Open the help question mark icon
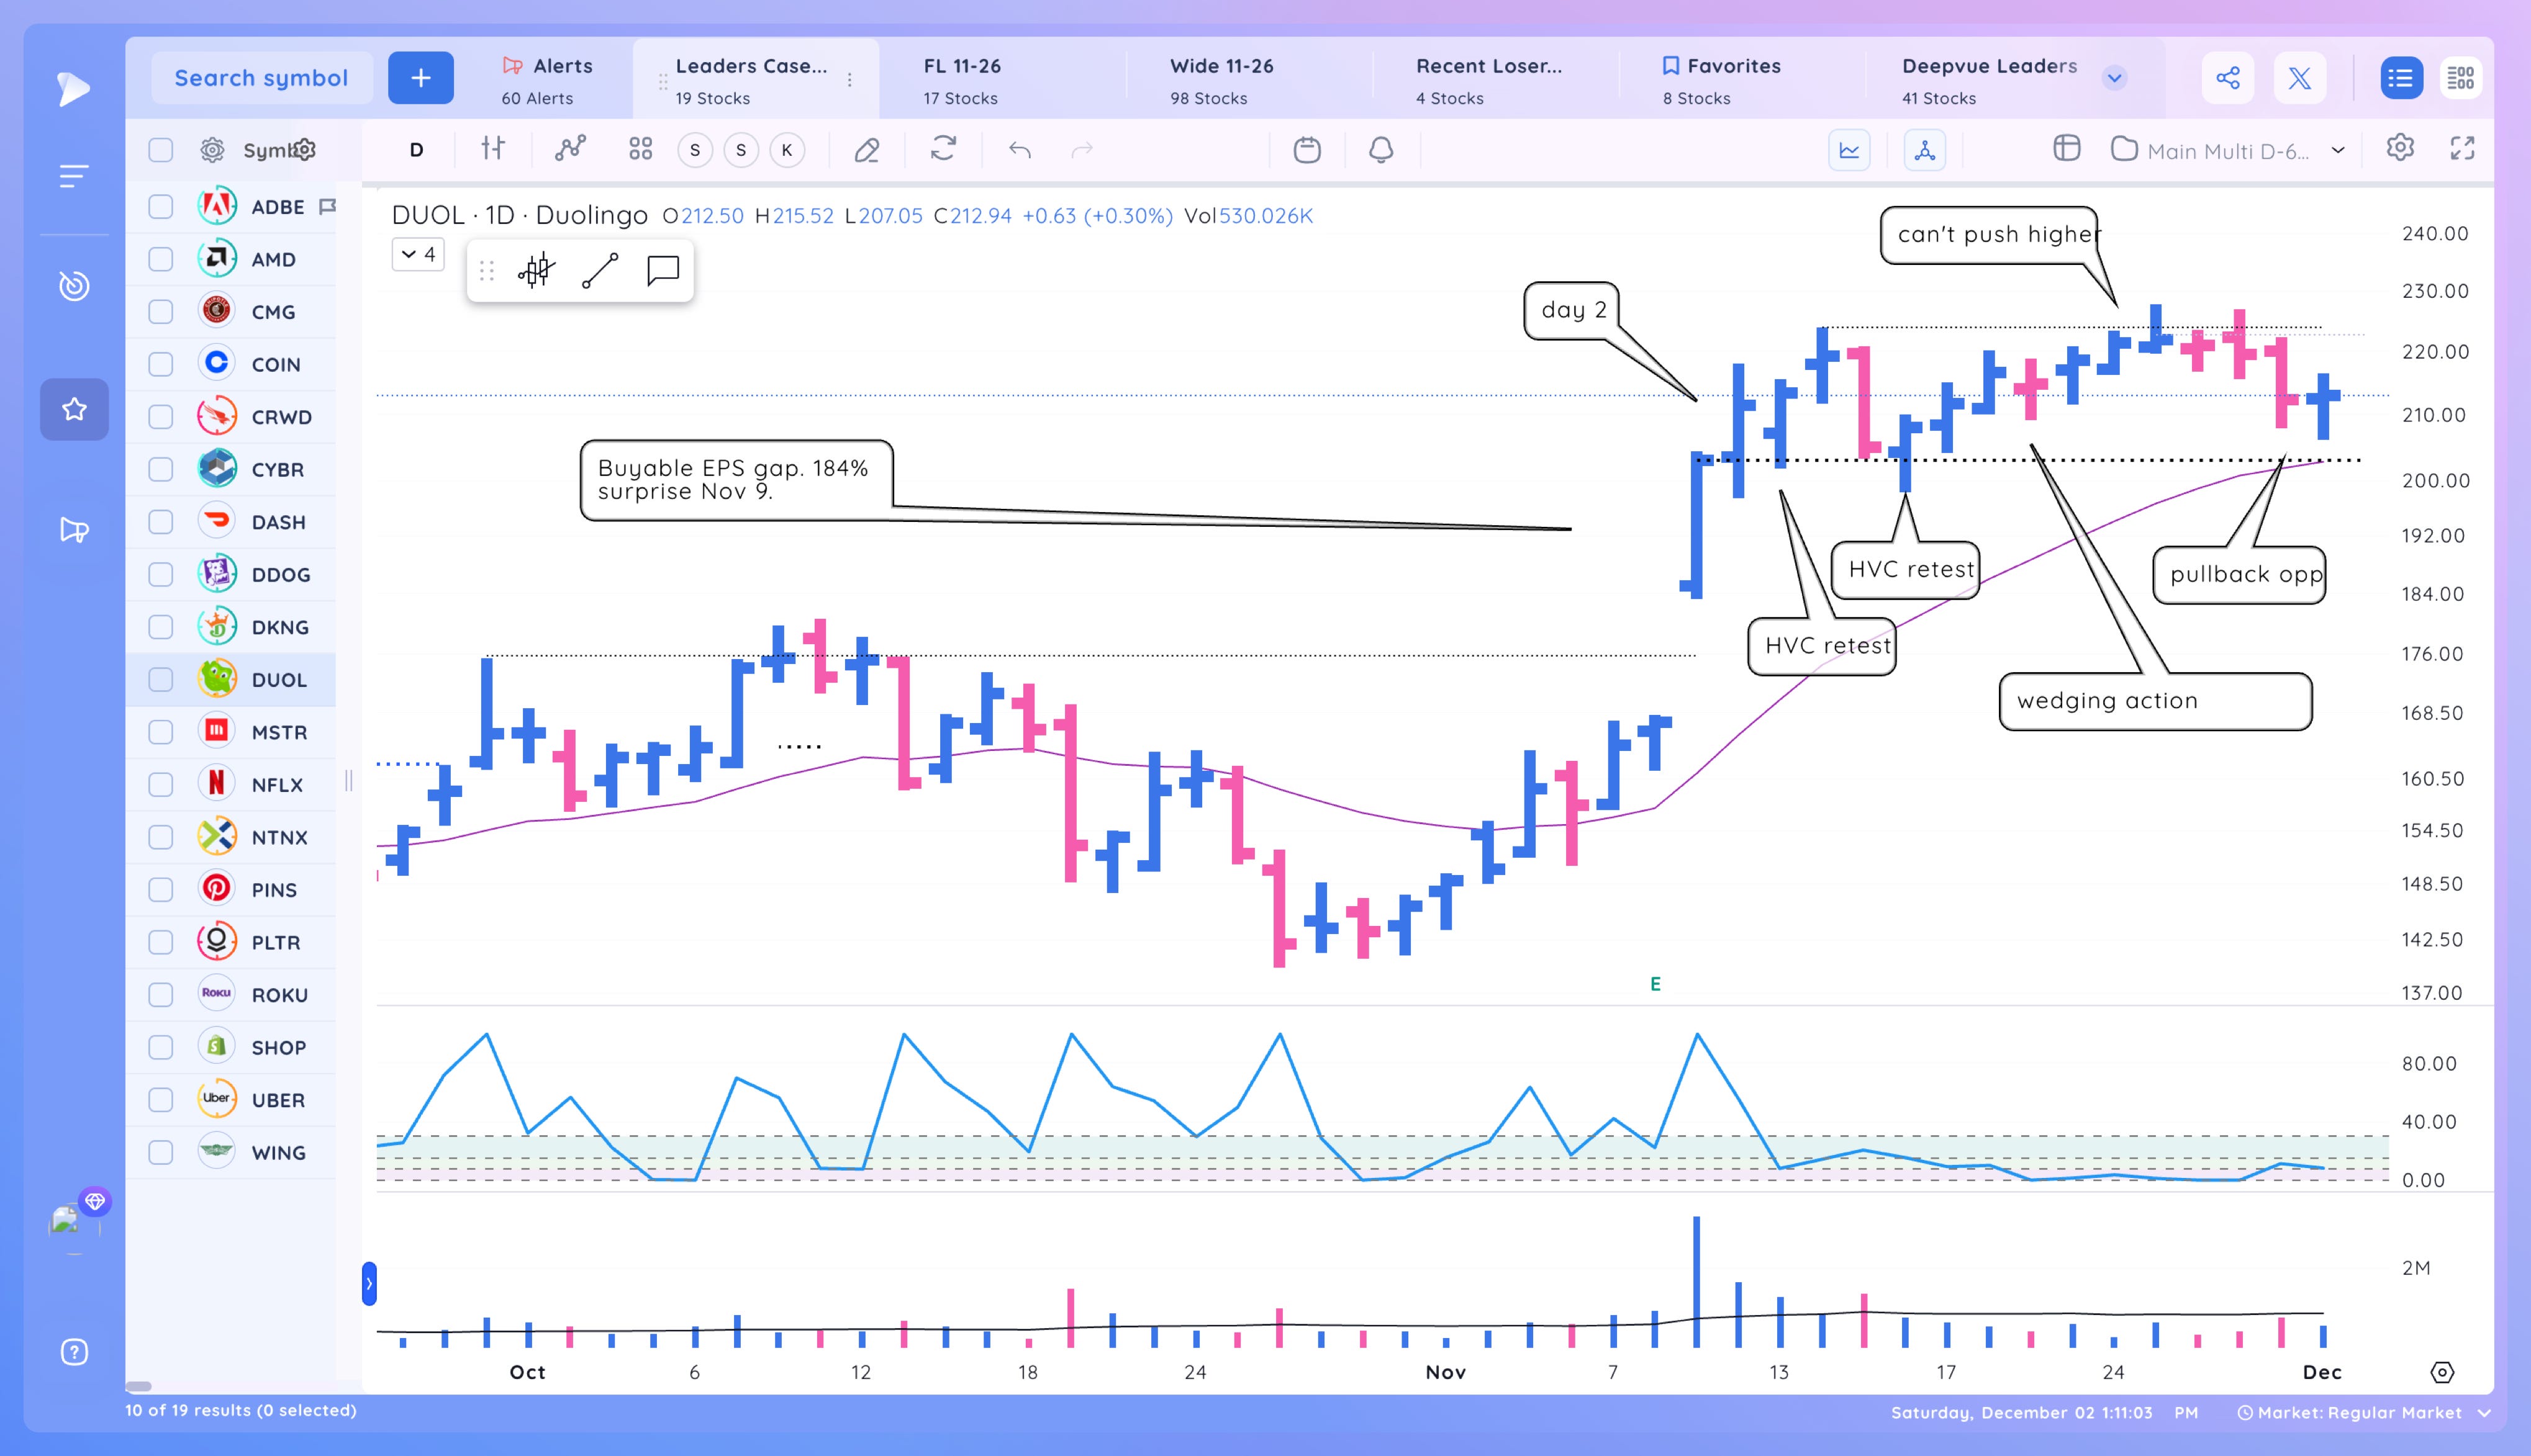2531x1456 pixels. (x=74, y=1352)
